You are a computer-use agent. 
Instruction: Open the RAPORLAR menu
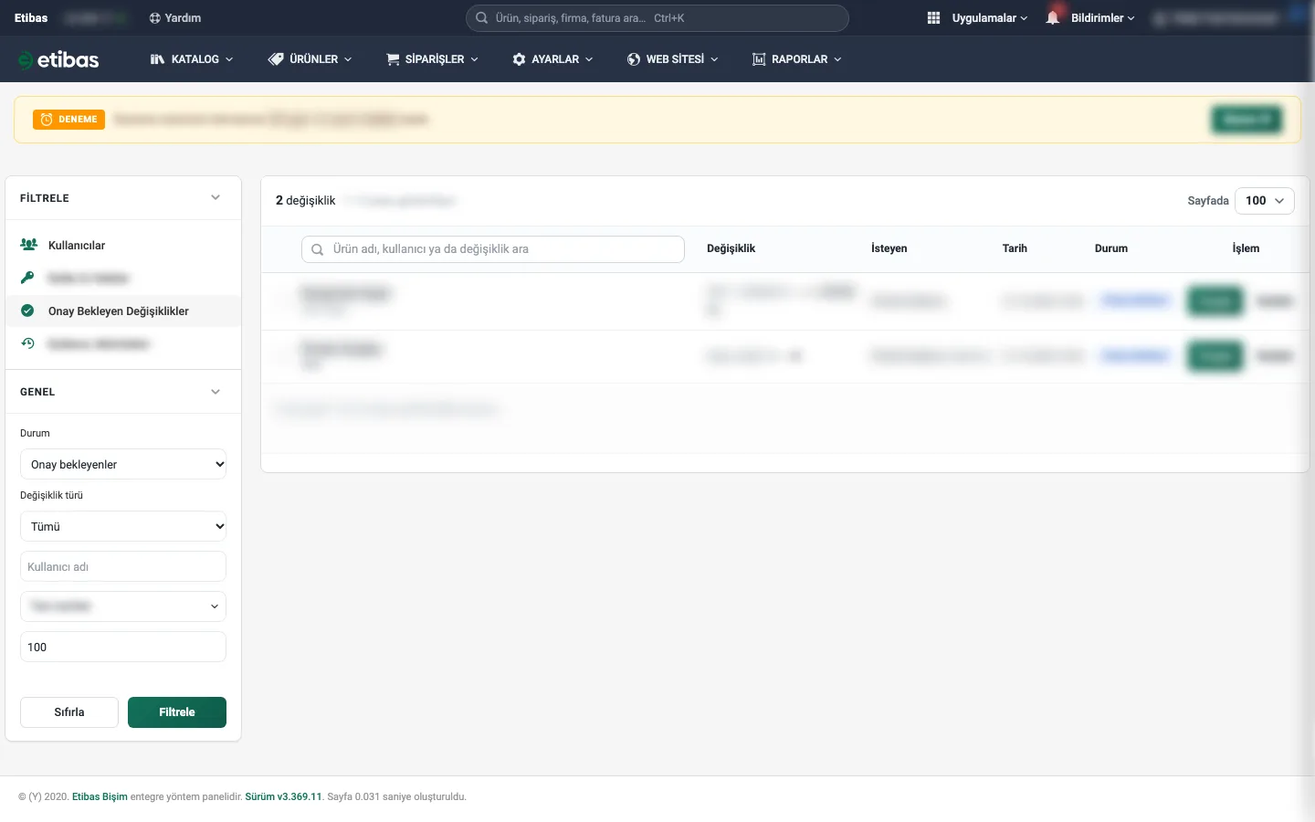[x=797, y=59]
